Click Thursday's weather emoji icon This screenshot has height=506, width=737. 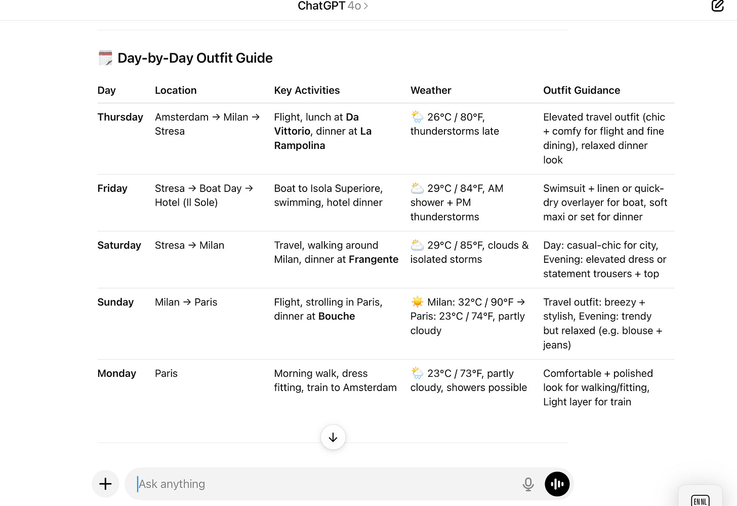click(417, 117)
